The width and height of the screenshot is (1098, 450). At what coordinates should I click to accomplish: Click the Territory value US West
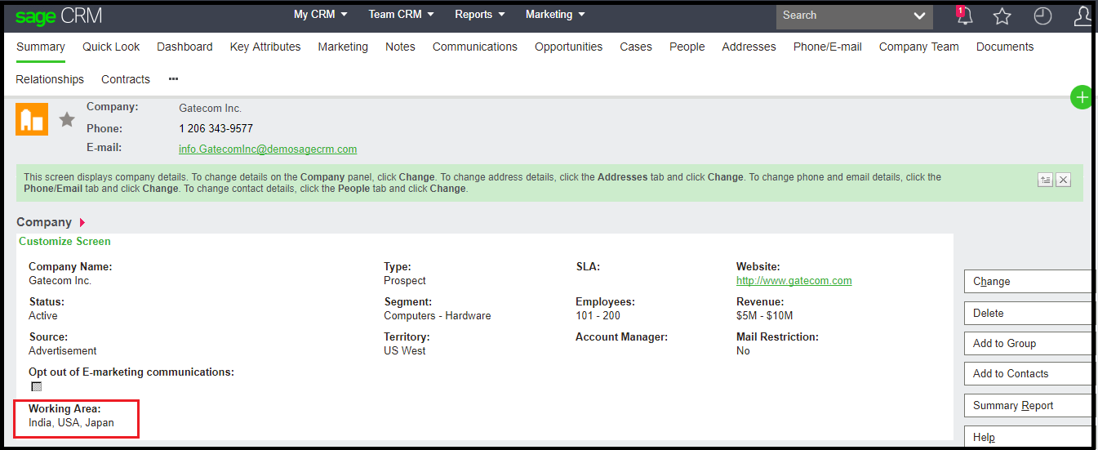tap(405, 350)
